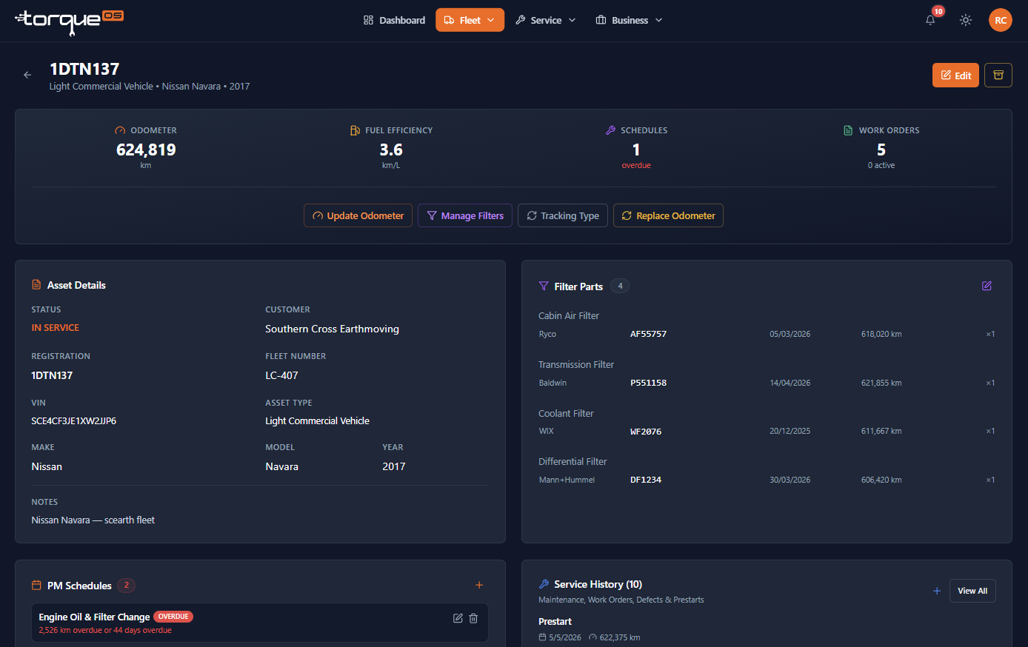Click the 1DTN137 page heading
The image size is (1028, 647).
(x=84, y=69)
